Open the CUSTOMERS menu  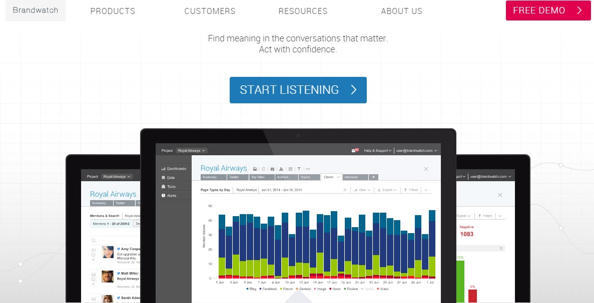pos(210,11)
